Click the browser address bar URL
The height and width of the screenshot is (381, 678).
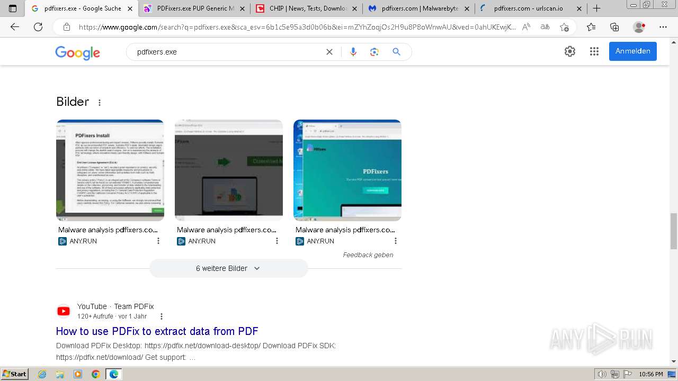tap(297, 27)
